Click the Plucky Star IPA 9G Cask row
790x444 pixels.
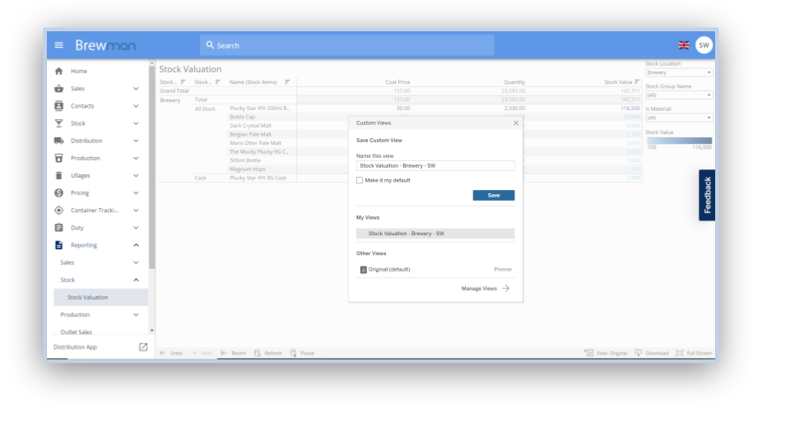(258, 178)
